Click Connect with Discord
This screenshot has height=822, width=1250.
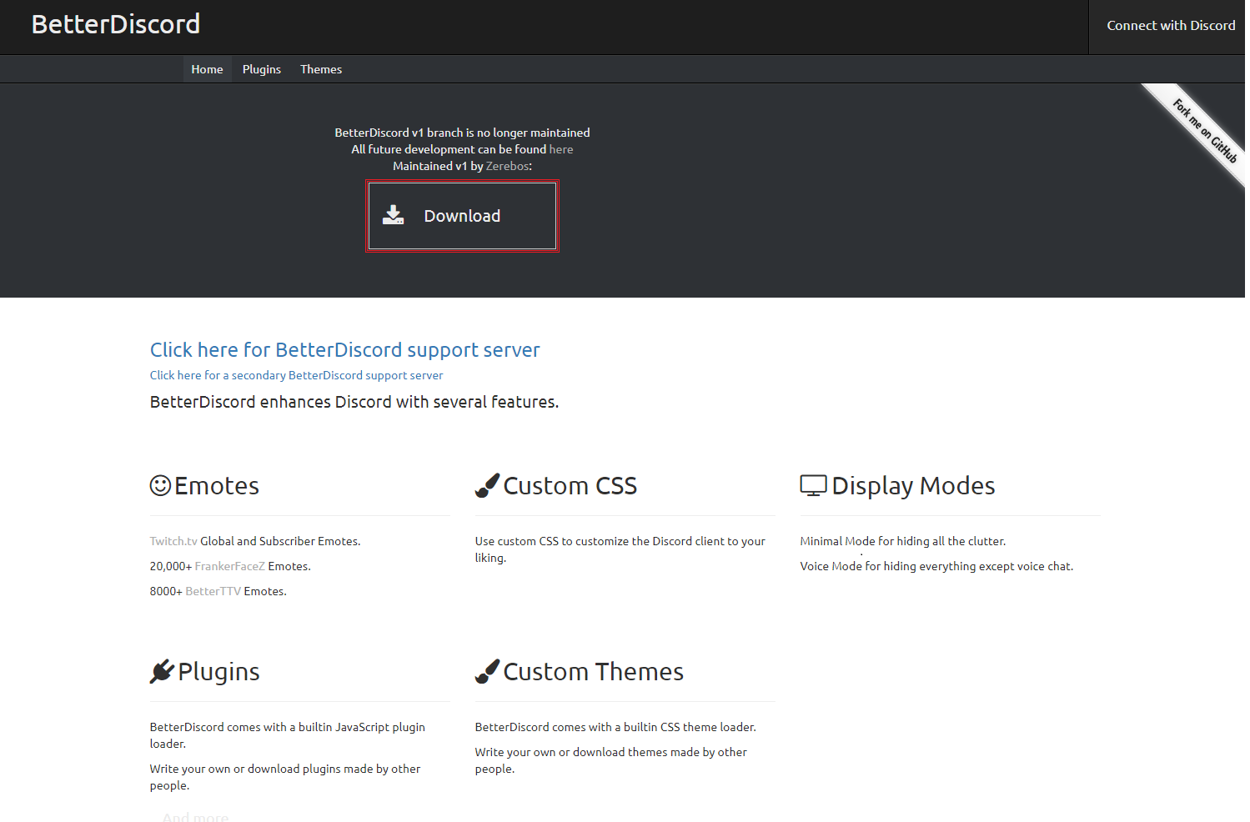tap(1171, 26)
